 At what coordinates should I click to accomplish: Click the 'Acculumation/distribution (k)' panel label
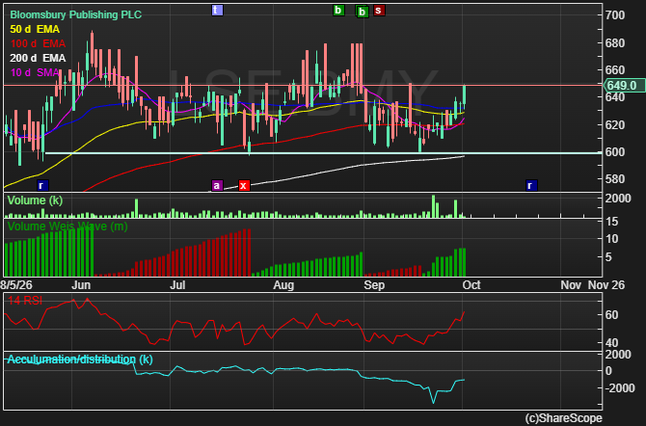click(80, 359)
